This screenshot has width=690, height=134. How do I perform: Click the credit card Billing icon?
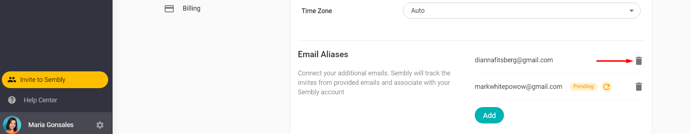pyautogui.click(x=169, y=8)
